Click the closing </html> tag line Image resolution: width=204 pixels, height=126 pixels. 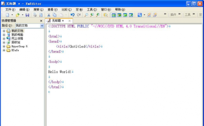55,87
